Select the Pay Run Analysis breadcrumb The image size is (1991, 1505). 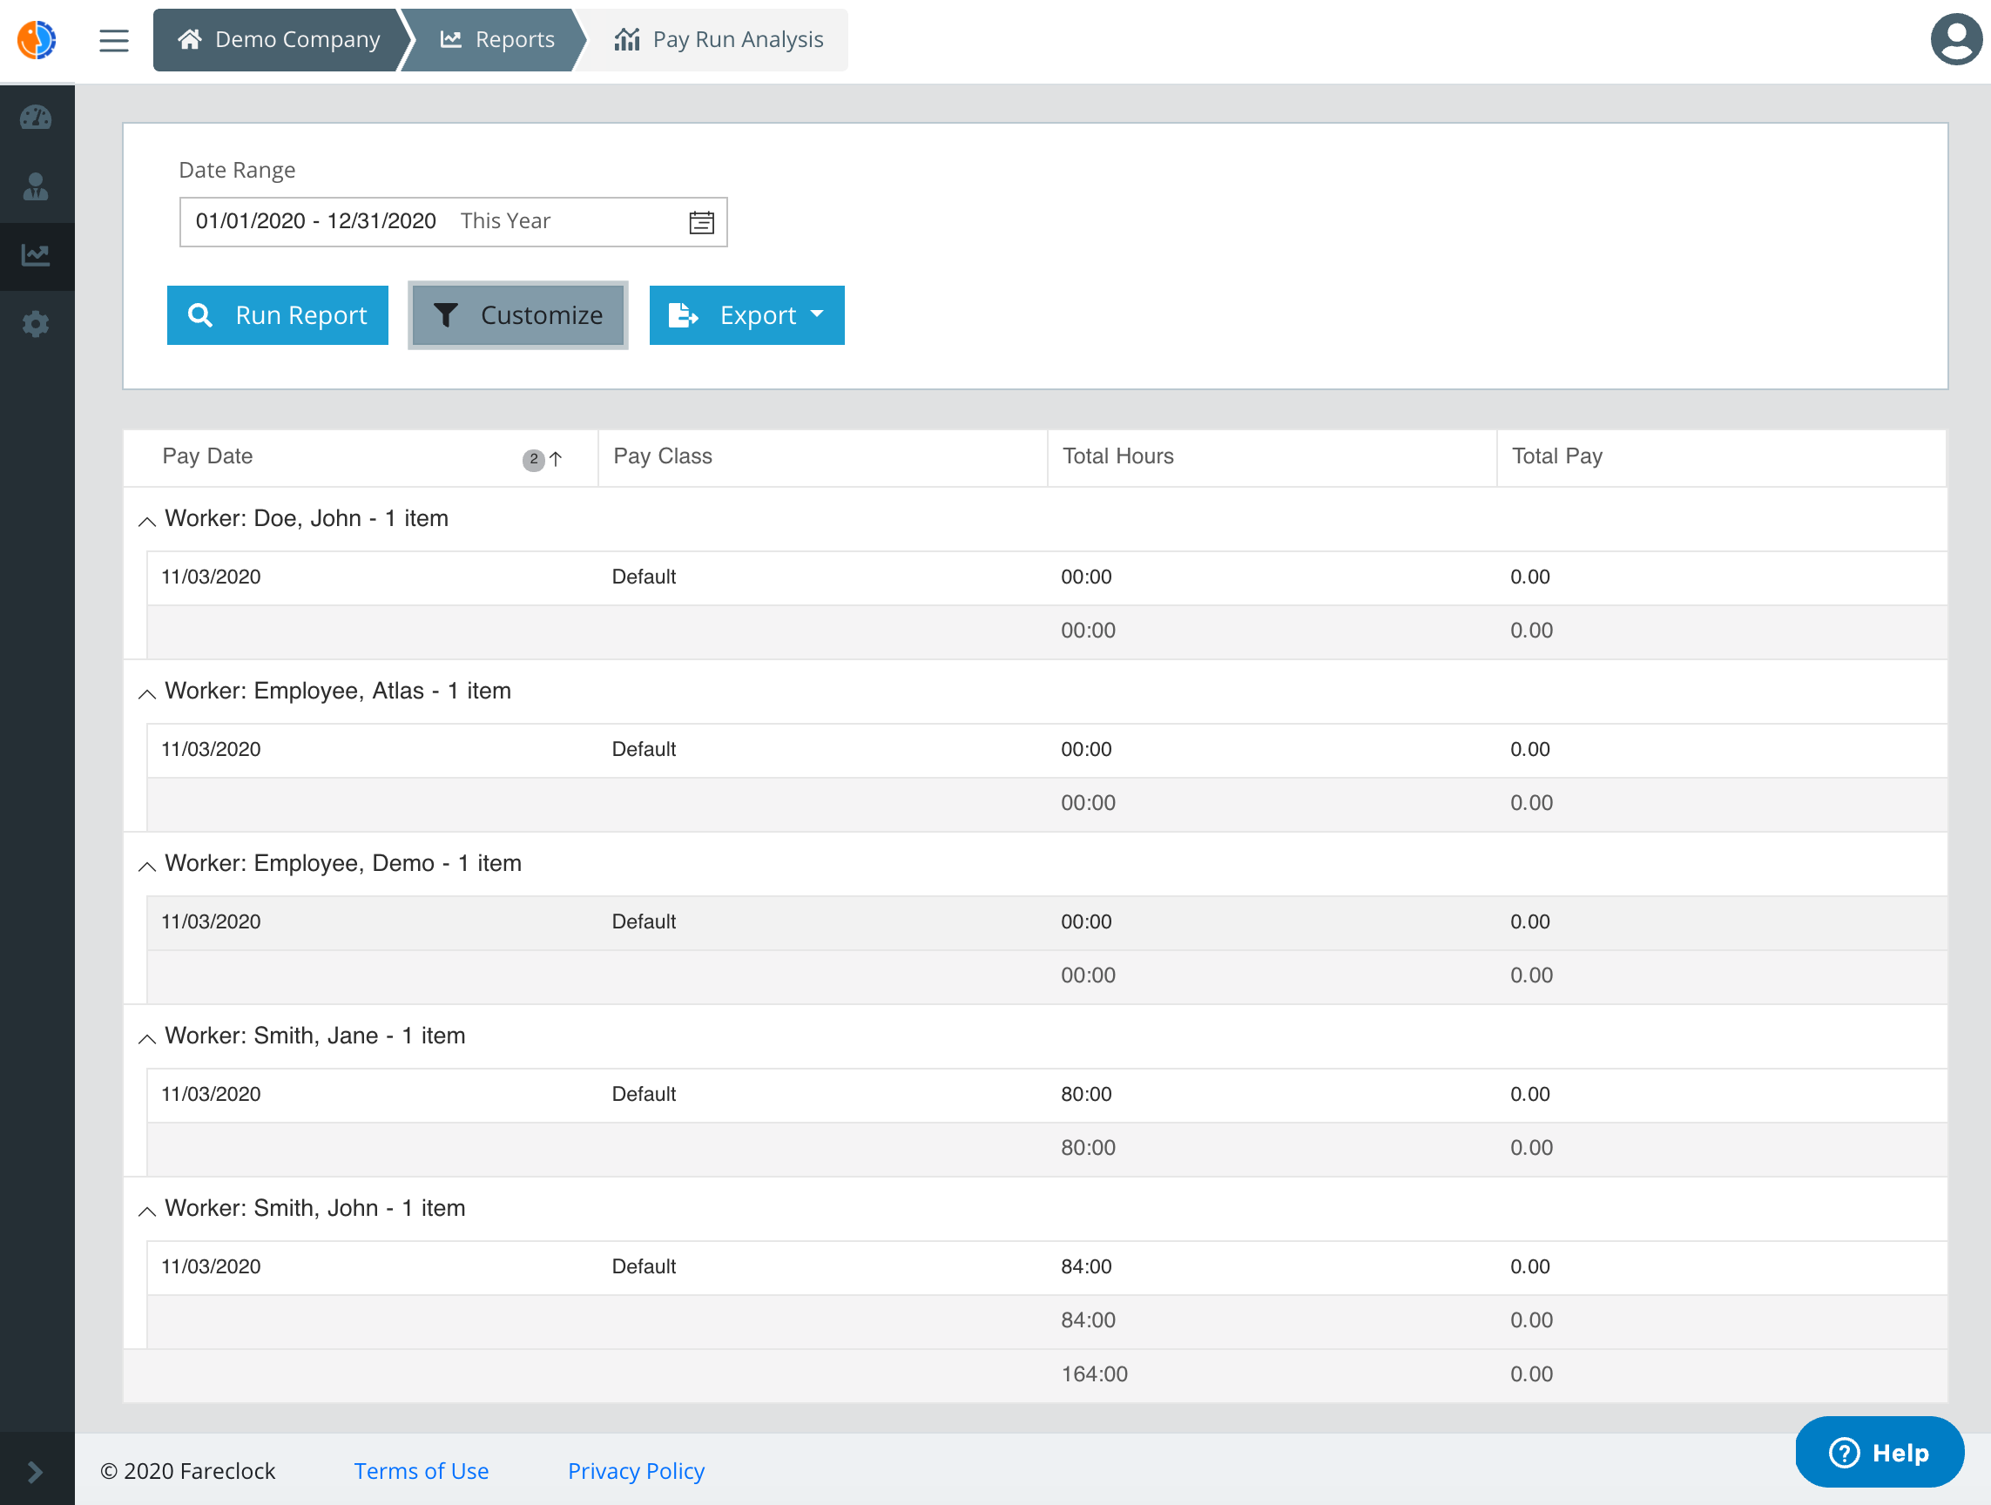coord(719,39)
